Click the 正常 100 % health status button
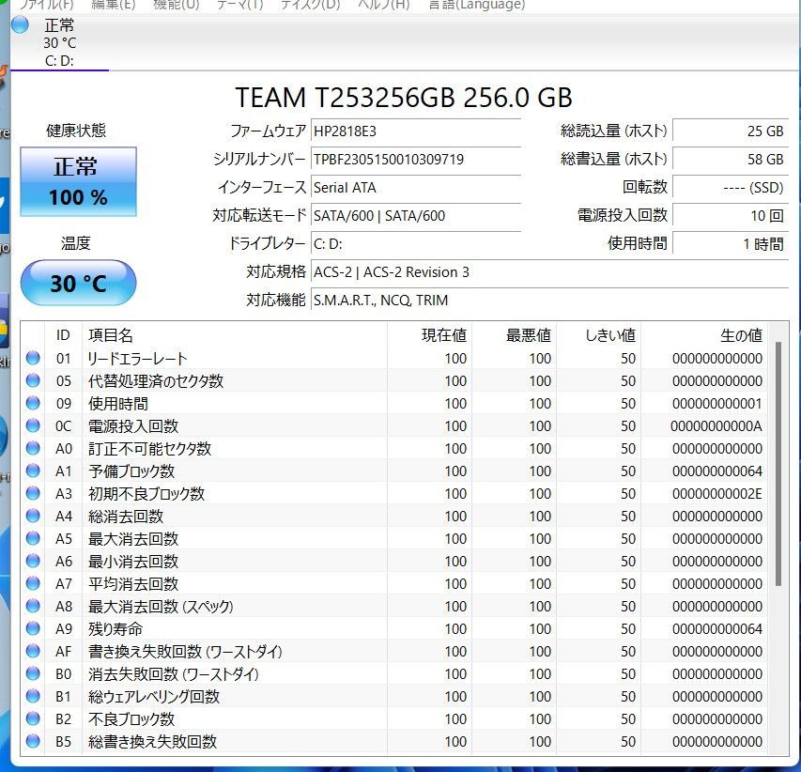The height and width of the screenshot is (772, 801). tap(78, 181)
